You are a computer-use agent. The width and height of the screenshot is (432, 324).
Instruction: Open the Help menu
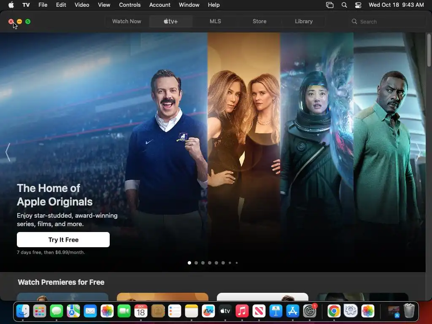tap(213, 5)
